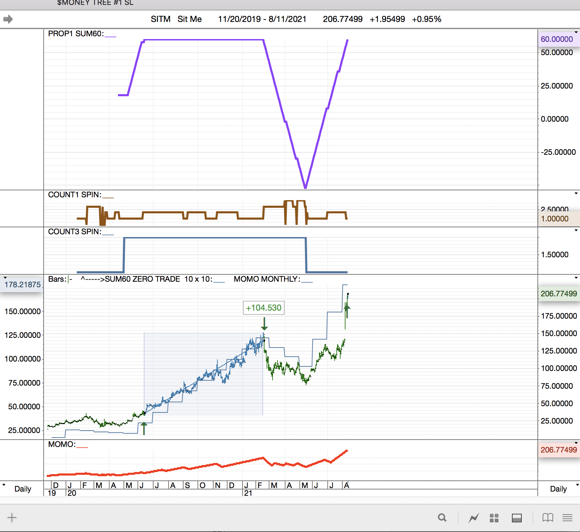Toggle the split panel layout icon
This screenshot has height=532, width=580.
[x=516, y=518]
